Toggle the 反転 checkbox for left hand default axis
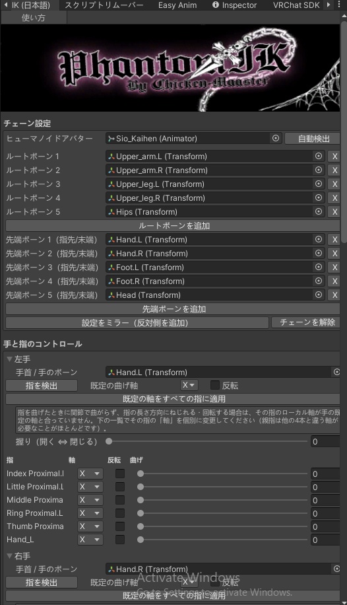This screenshot has width=347, height=605. pos(215,385)
